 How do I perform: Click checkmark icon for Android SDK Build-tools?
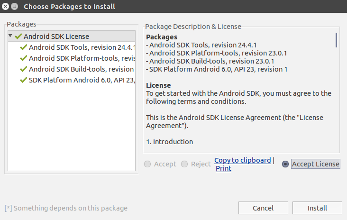[23, 69]
